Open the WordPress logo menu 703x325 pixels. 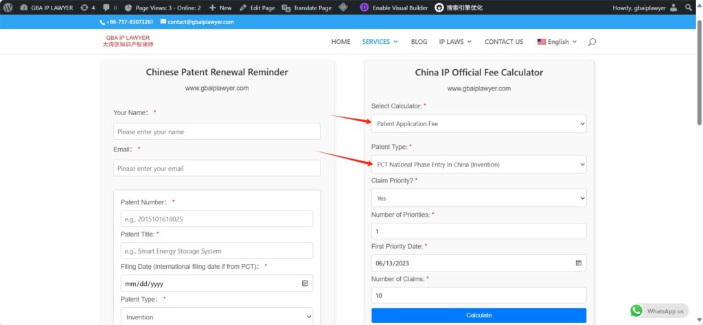coord(8,7)
